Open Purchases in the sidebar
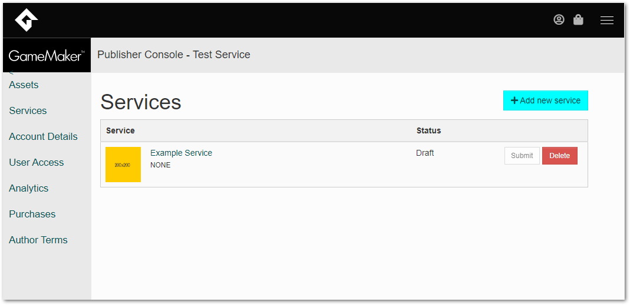Viewport: 630px width, 305px height. click(32, 214)
